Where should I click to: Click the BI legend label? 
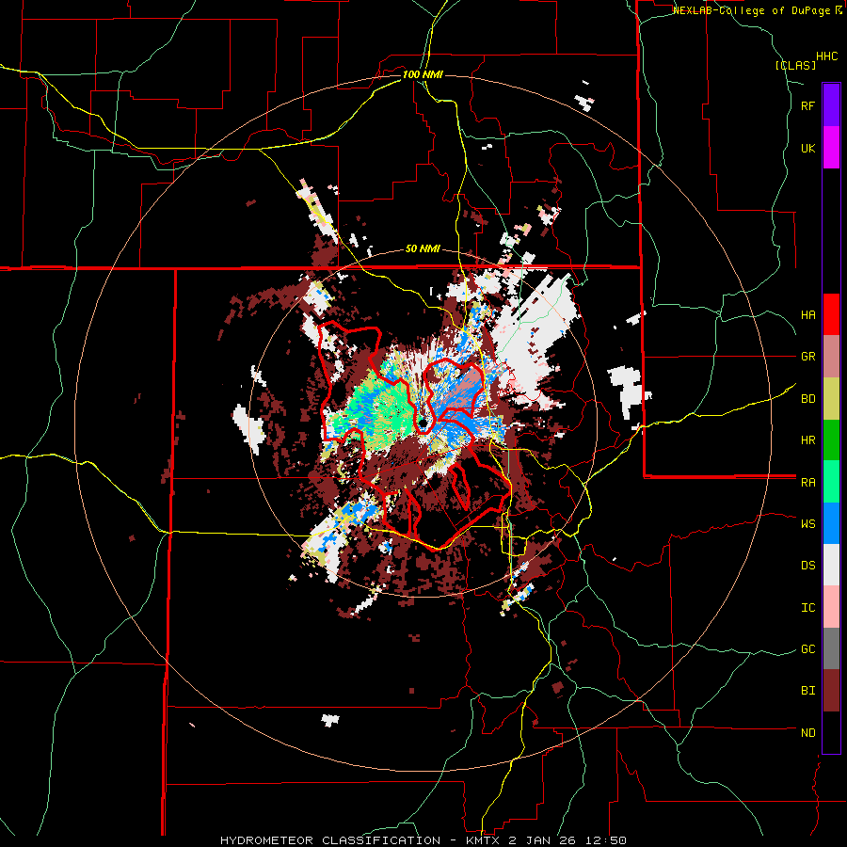coord(807,691)
